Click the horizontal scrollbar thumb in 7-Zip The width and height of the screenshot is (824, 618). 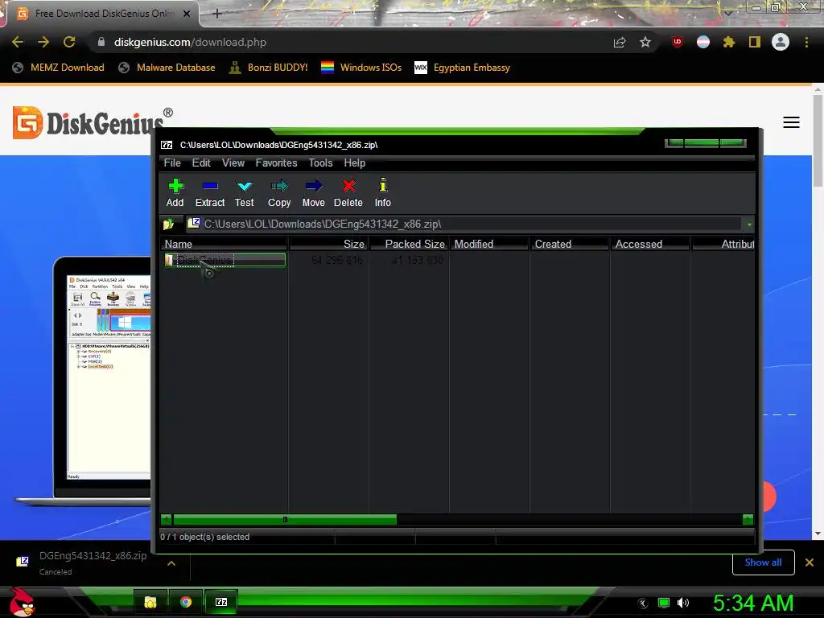coord(285,520)
